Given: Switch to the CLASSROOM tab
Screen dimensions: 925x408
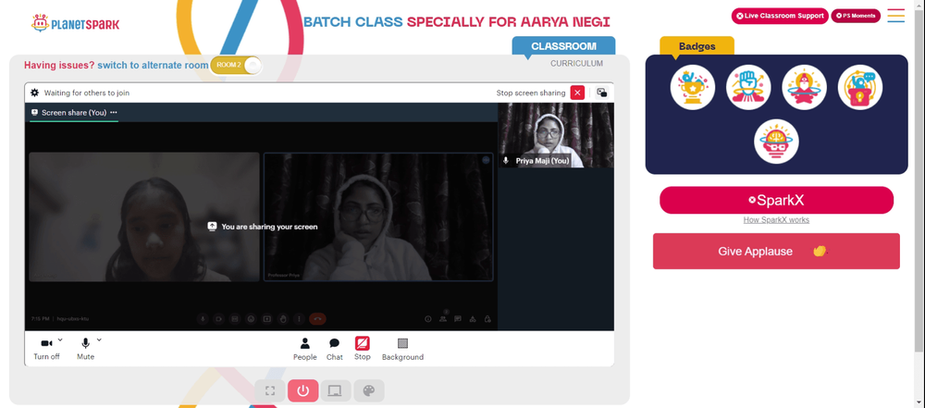Looking at the screenshot, I should [563, 46].
